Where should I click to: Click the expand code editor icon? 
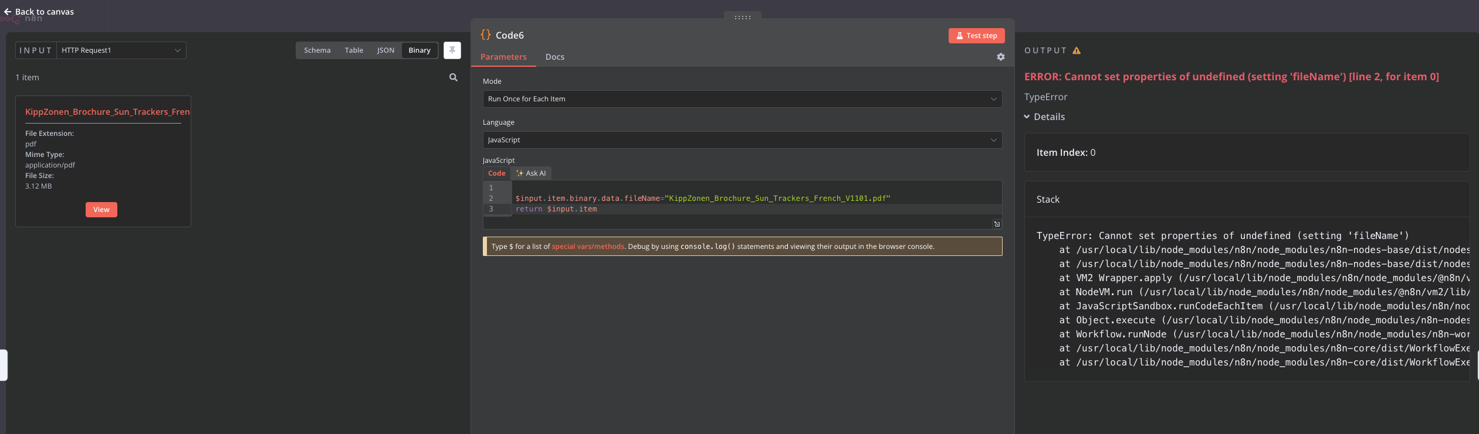click(x=996, y=224)
